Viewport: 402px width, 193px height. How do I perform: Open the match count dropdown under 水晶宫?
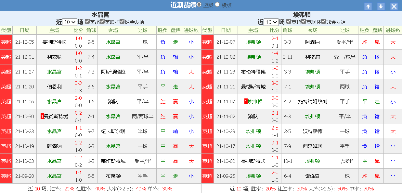tap(70, 22)
